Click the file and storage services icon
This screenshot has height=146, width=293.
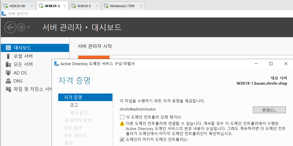pyautogui.click(x=8, y=89)
